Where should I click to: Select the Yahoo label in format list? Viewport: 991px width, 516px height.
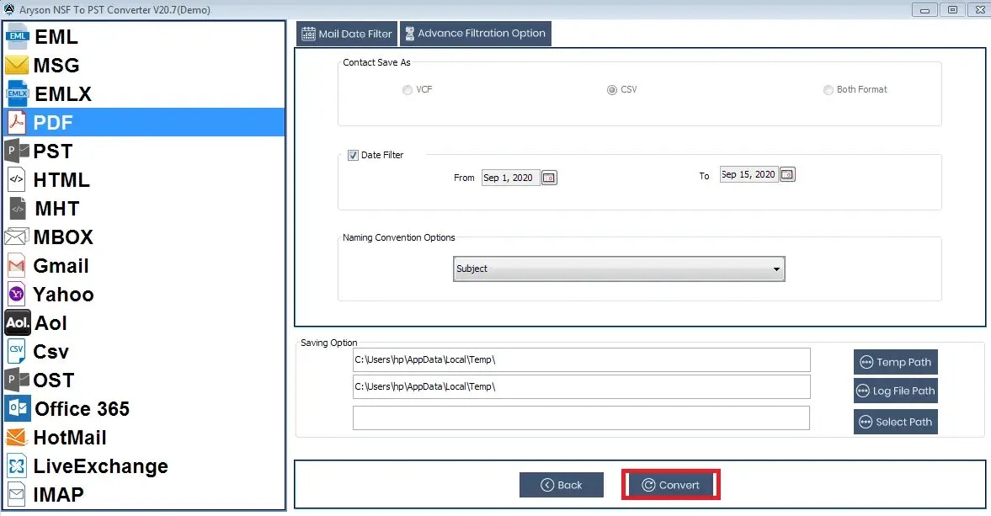[x=63, y=295]
